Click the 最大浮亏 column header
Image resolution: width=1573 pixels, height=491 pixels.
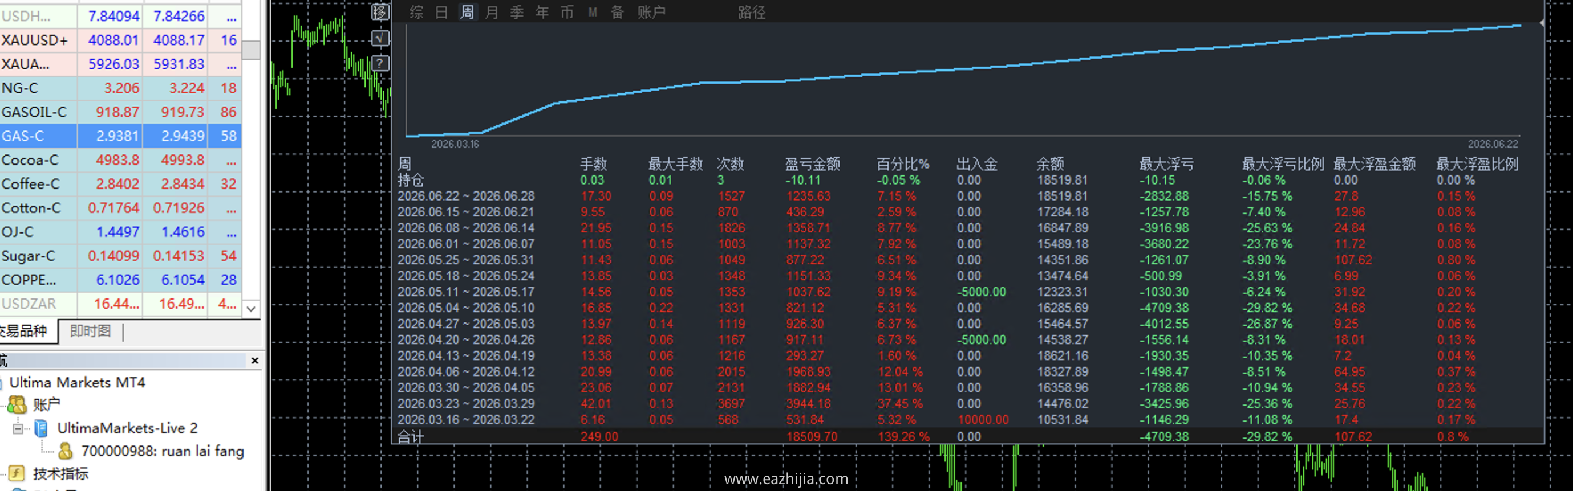click(x=1166, y=164)
